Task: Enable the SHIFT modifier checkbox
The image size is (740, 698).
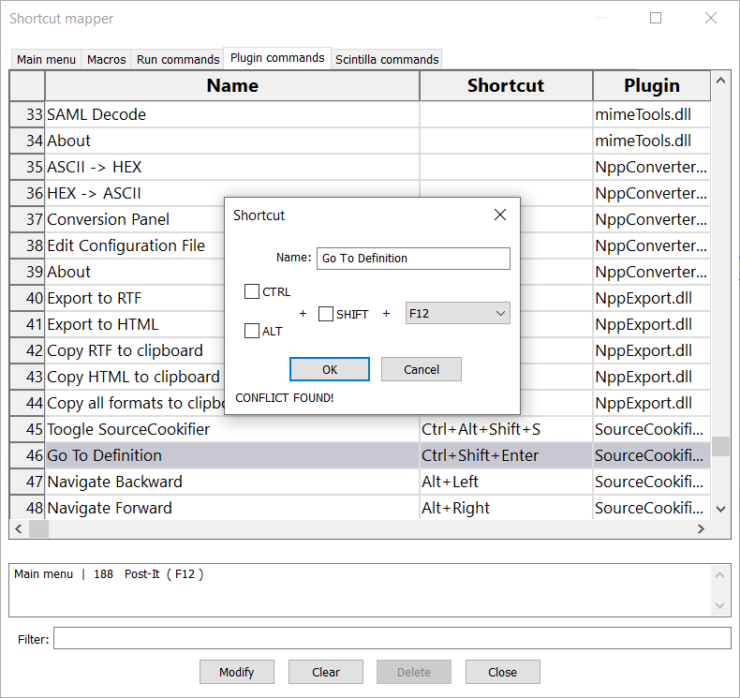Action: (326, 314)
